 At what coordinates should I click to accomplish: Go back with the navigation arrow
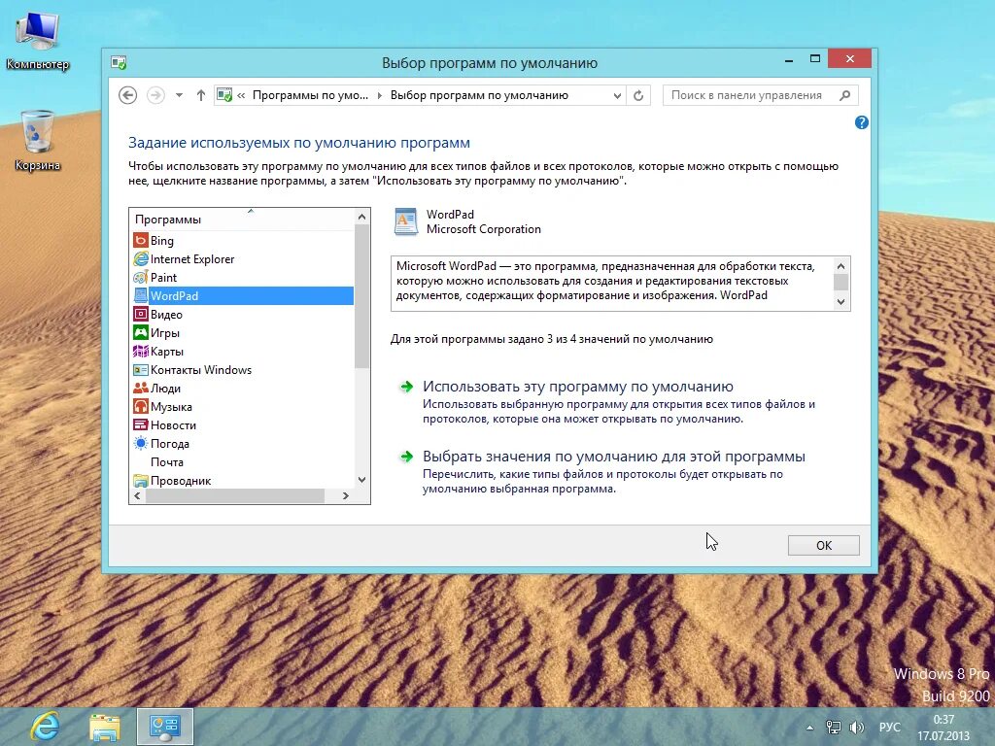tap(127, 95)
